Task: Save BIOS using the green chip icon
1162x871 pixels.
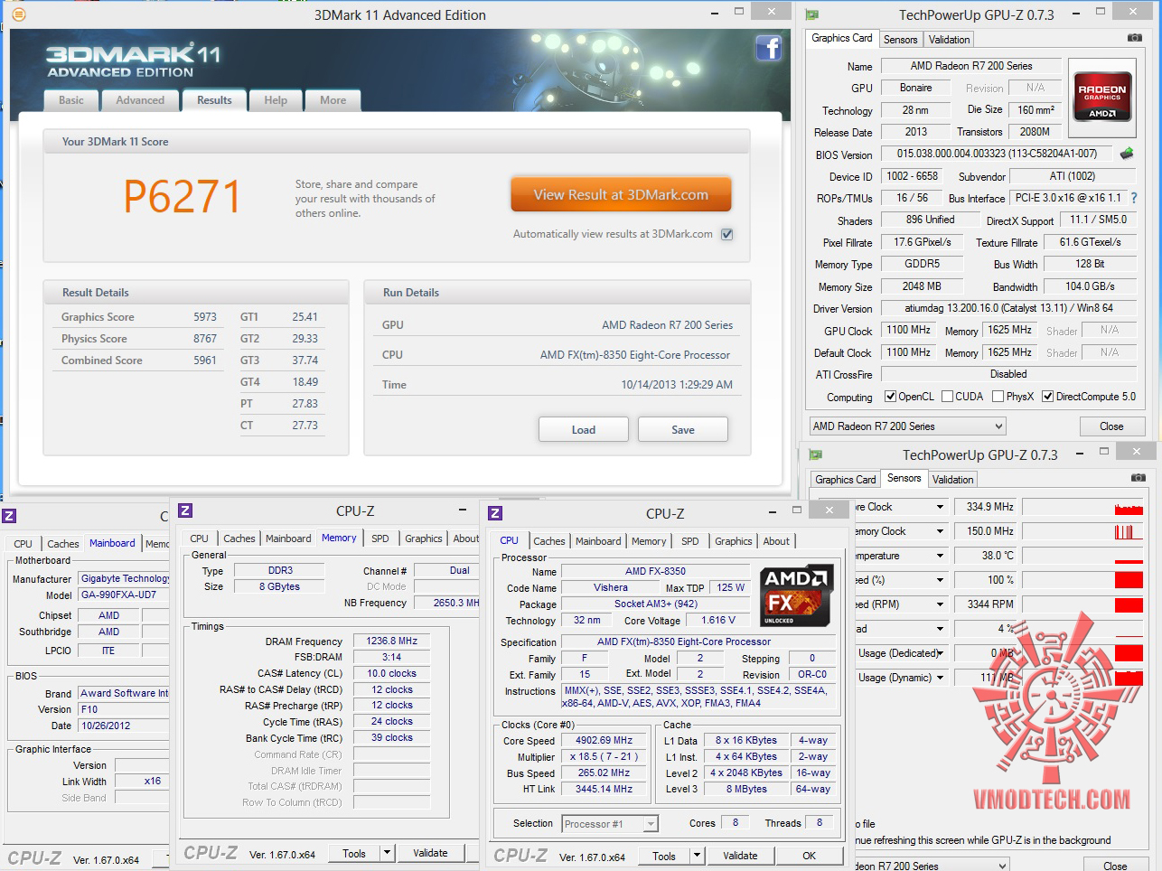Action: coord(1127,154)
